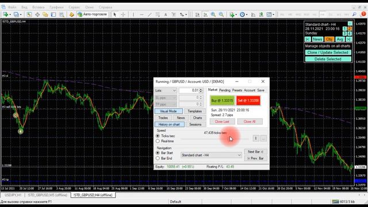Select the crosshair tool

point(123,14)
